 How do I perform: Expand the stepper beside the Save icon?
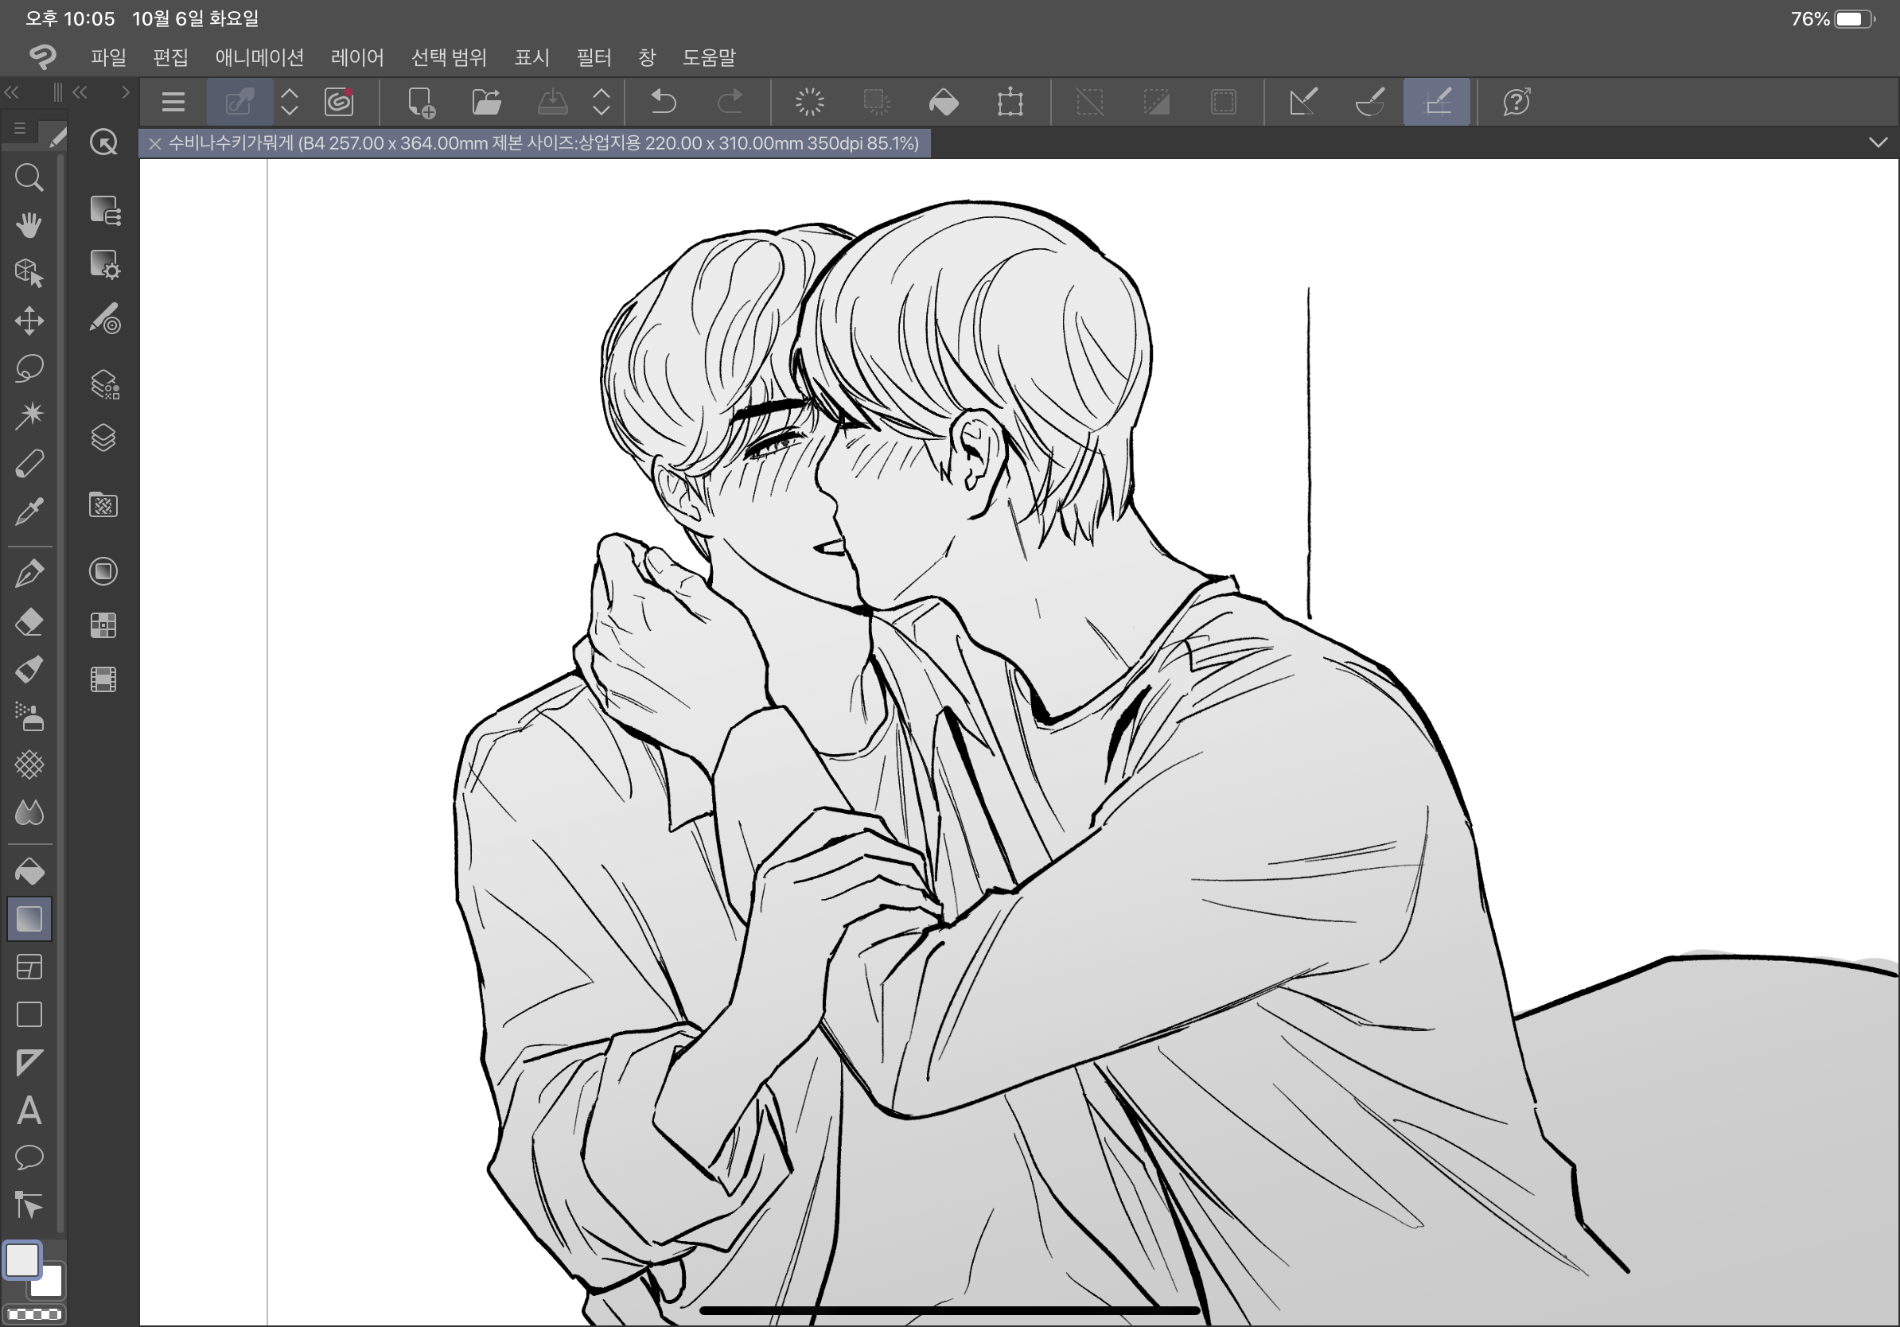[602, 103]
